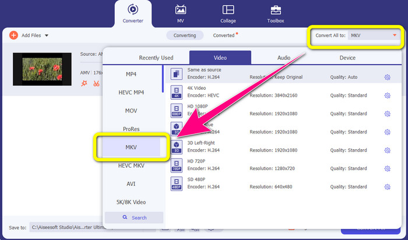Open the Toolbox icon
The image size is (408, 240).
pos(276,10)
